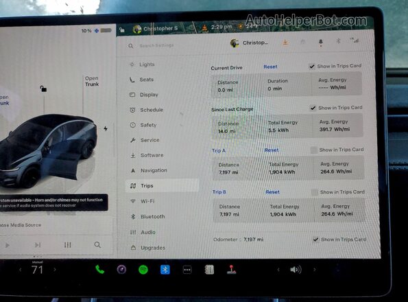Tap the speaker volume icon
Screen dimensions: 408x302
click(x=296, y=270)
